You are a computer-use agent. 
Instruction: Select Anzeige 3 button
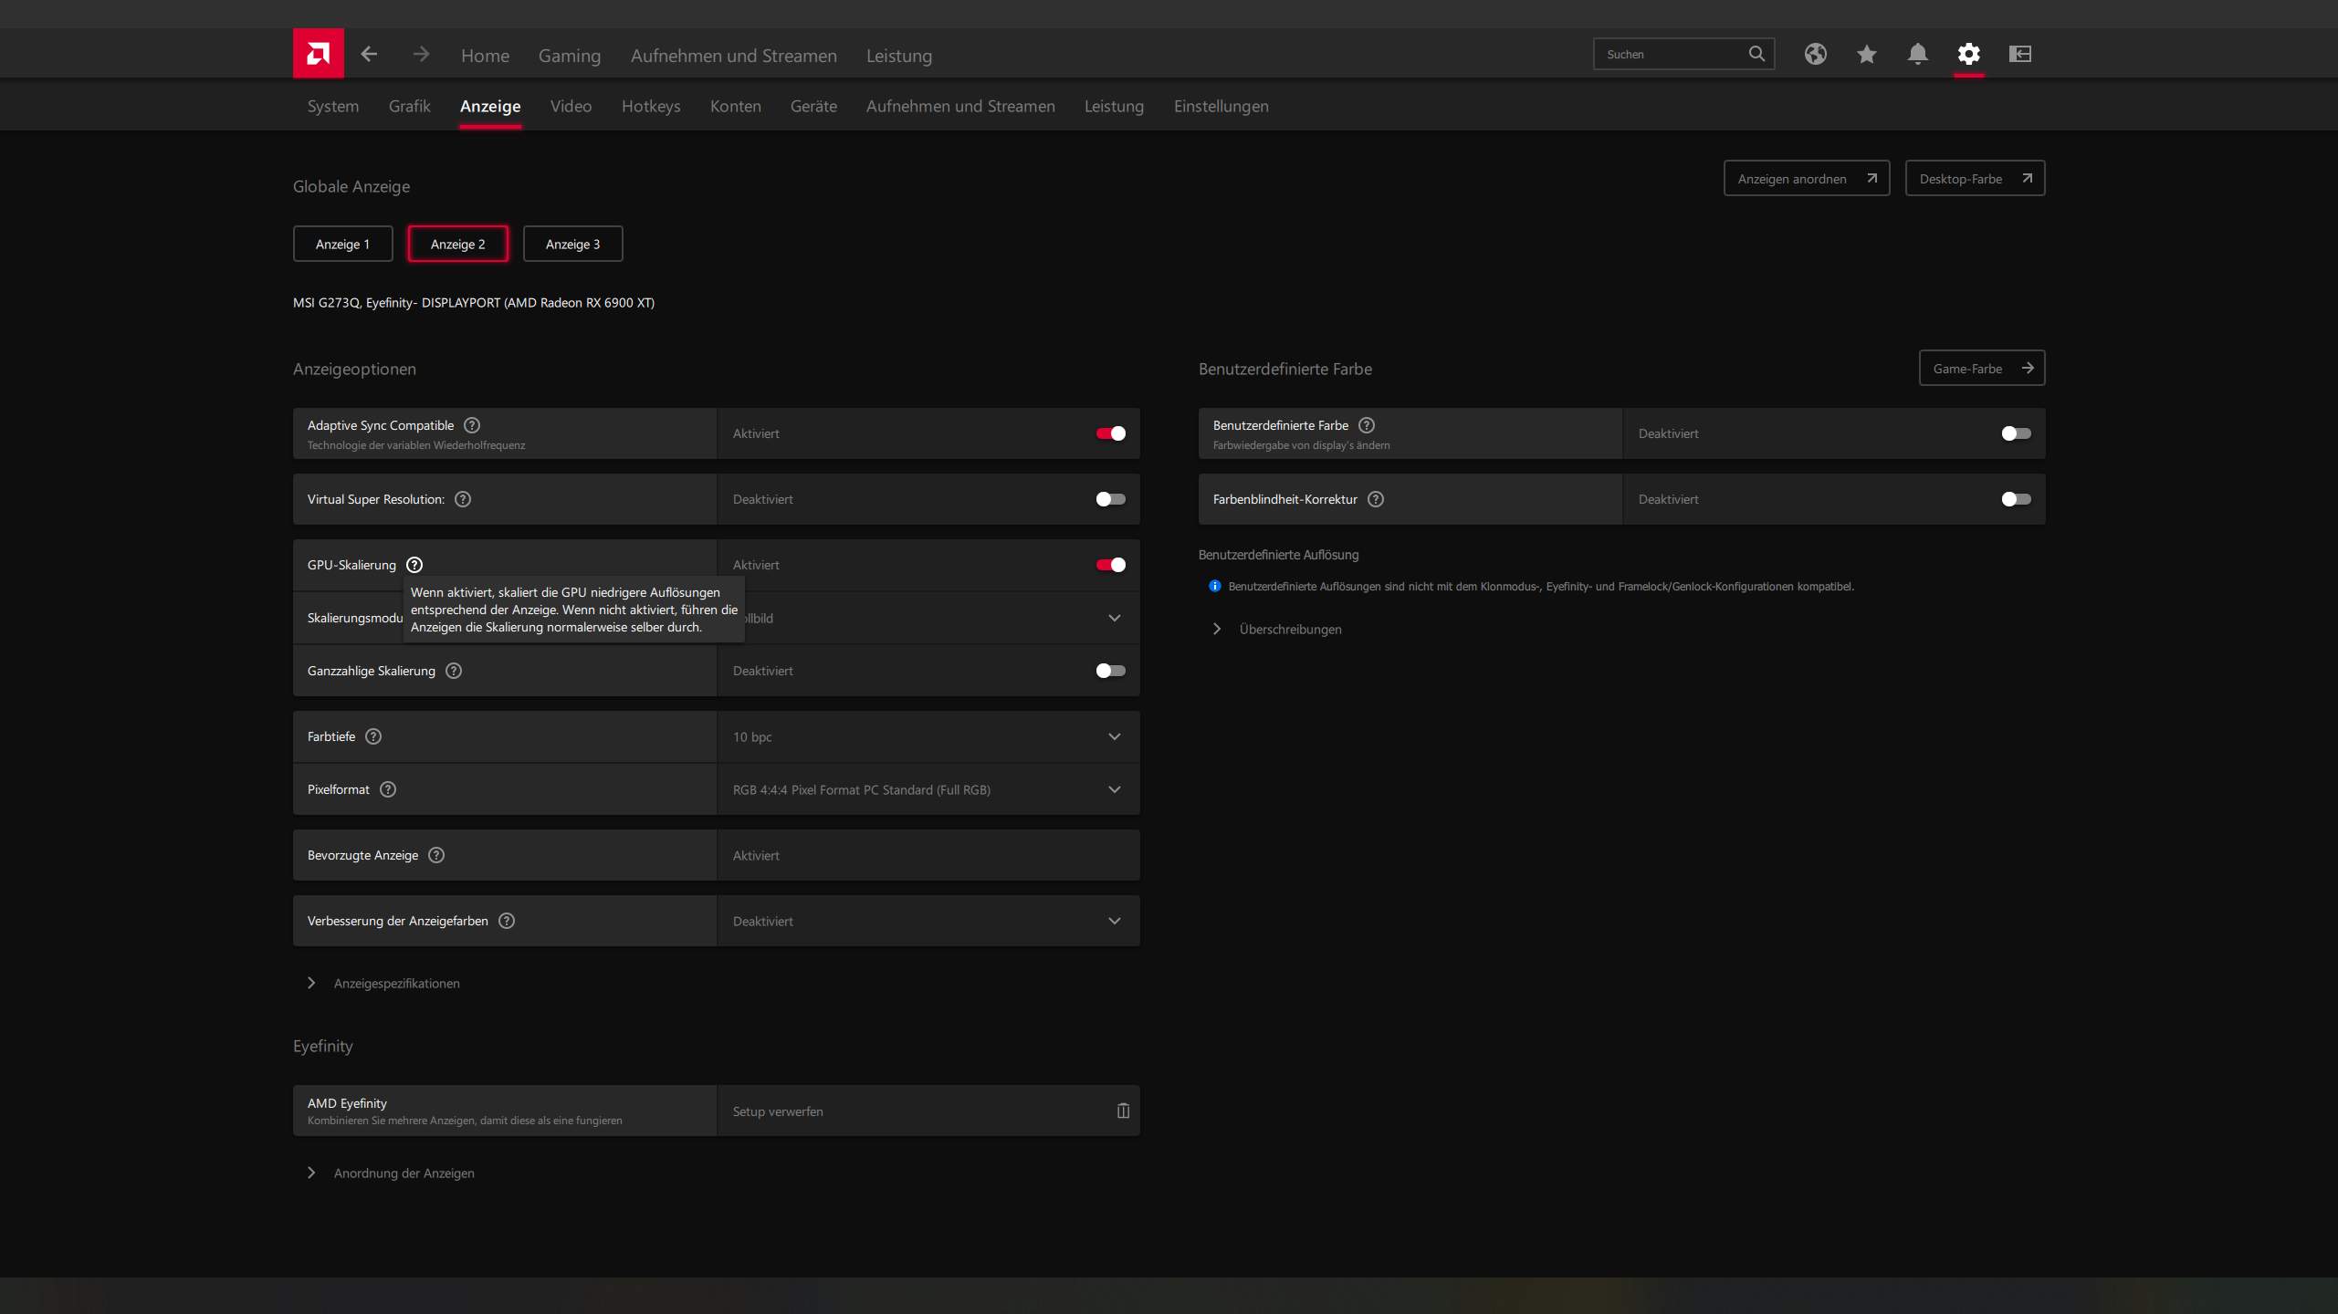tap(573, 244)
